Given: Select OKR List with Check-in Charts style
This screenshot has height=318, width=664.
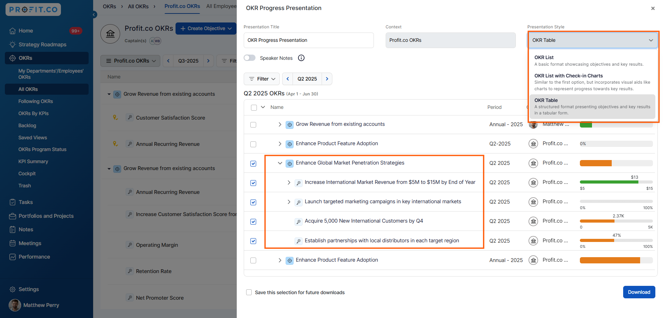Looking at the screenshot, I should click(x=592, y=82).
